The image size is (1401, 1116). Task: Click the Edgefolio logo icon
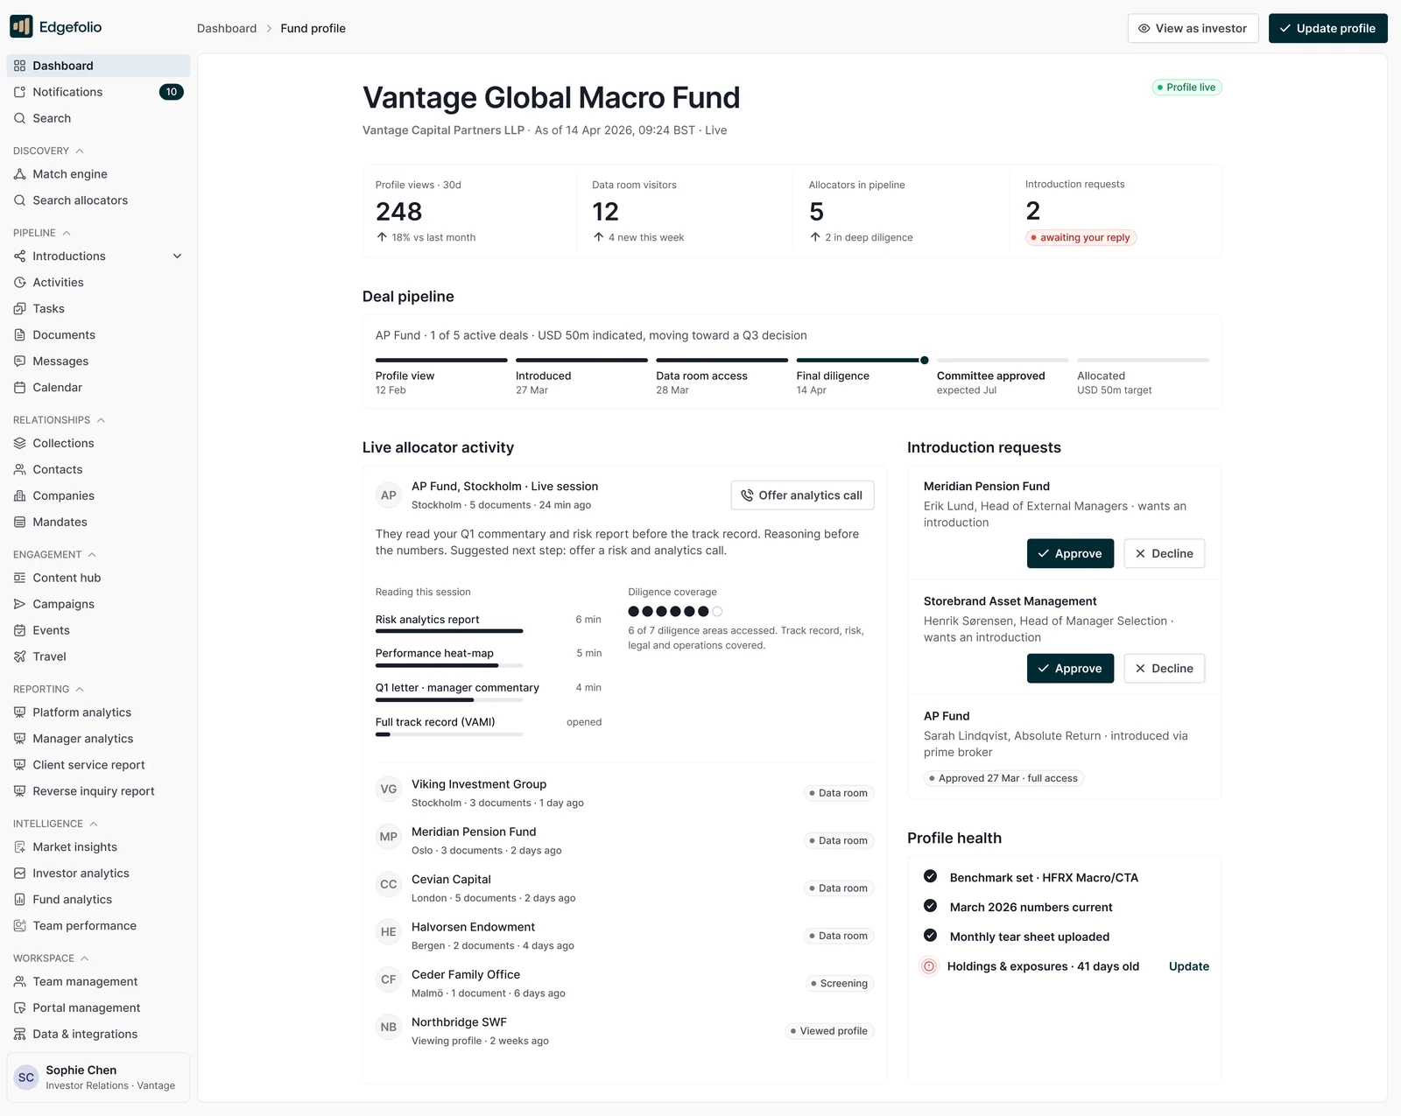tap(21, 27)
